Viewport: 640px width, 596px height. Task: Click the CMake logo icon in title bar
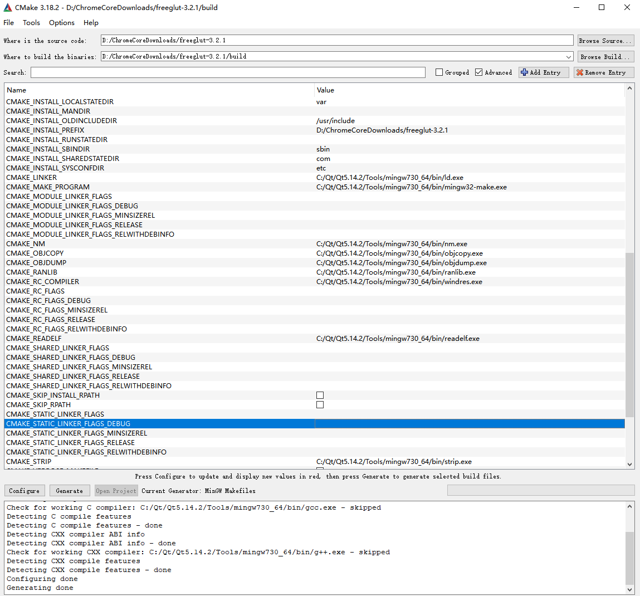pos(7,7)
